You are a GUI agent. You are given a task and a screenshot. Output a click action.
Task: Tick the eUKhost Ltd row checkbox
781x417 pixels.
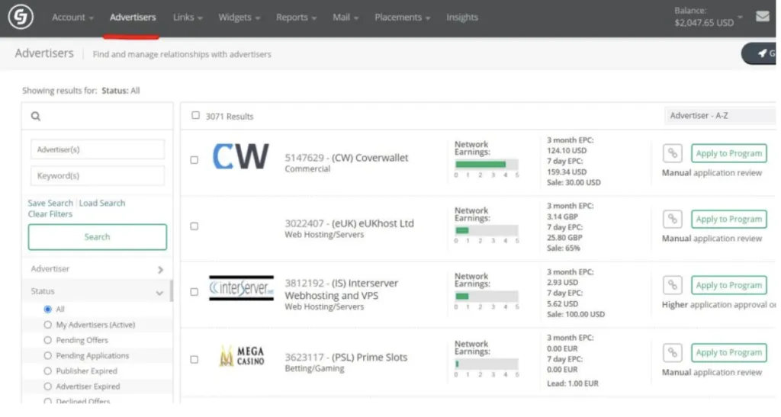194,226
